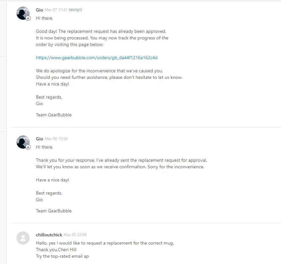The height and width of the screenshot is (264, 281).
Task: Click the (assign) link
Action: [x=75, y=10]
